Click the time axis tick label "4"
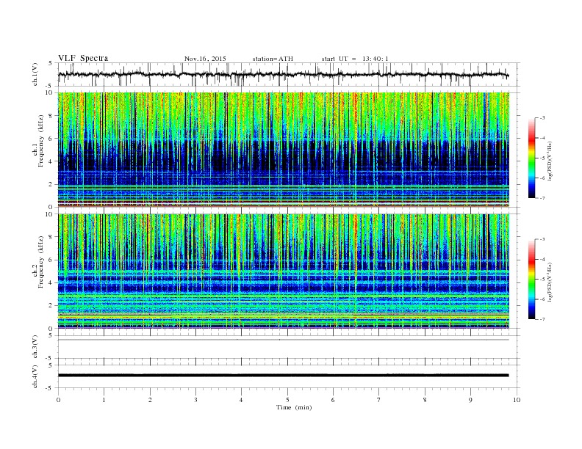This screenshot has width=582, height=449. point(242,400)
